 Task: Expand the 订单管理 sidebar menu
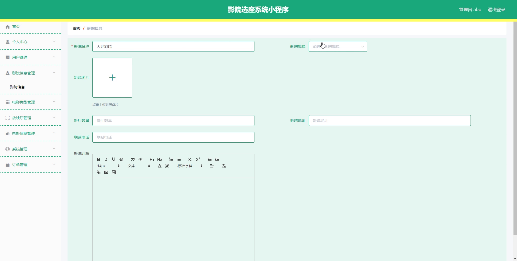(31, 165)
